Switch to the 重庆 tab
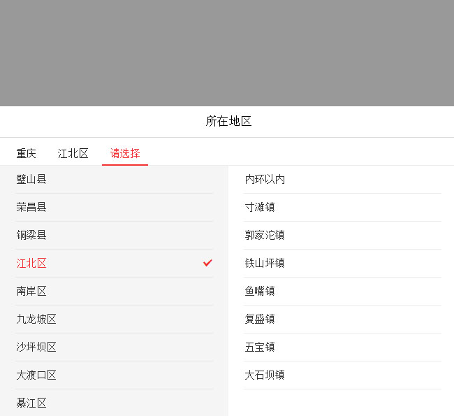 (27, 153)
